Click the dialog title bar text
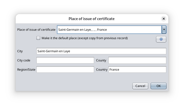 (91, 19)
